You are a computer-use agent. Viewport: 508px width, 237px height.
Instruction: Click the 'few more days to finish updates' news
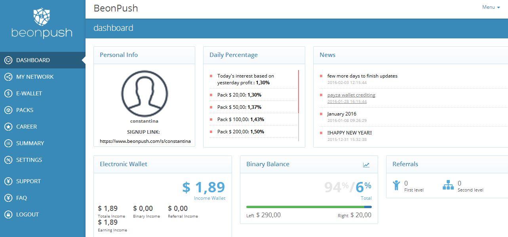[362, 76]
